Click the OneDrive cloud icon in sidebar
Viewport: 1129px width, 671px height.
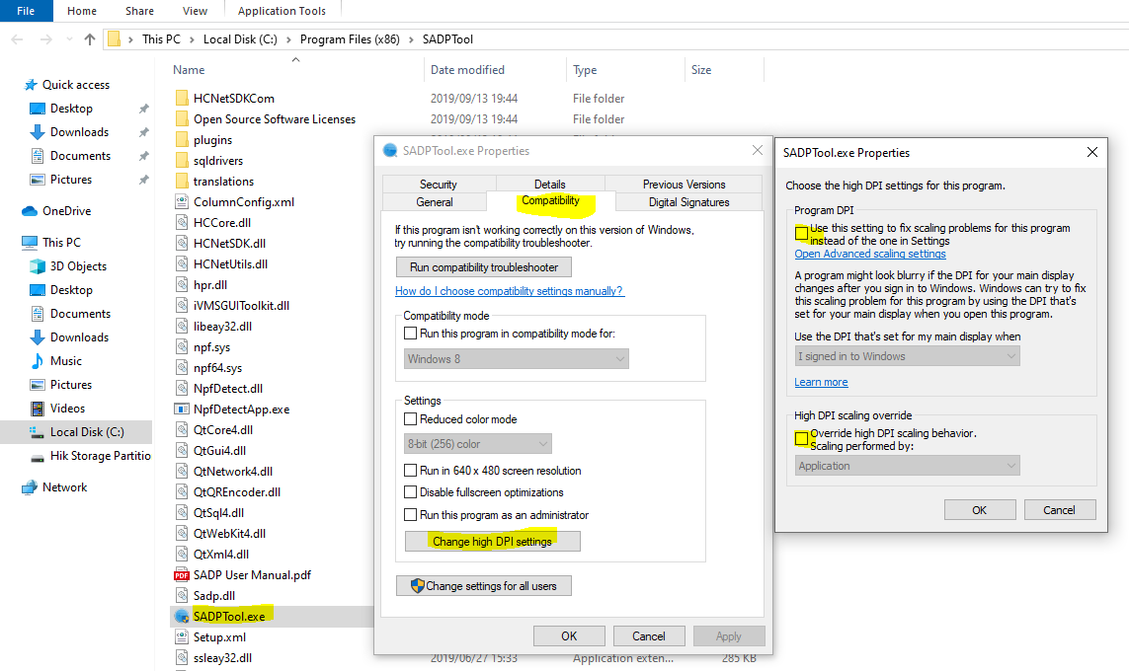pyautogui.click(x=30, y=211)
